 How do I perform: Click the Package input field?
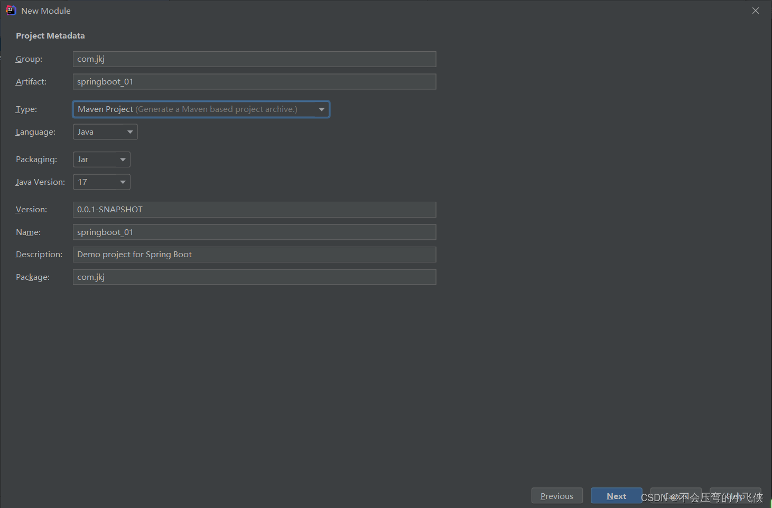point(254,277)
